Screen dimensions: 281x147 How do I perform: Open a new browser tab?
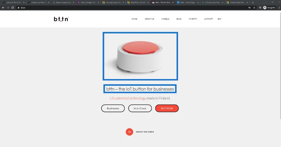[253, 2]
